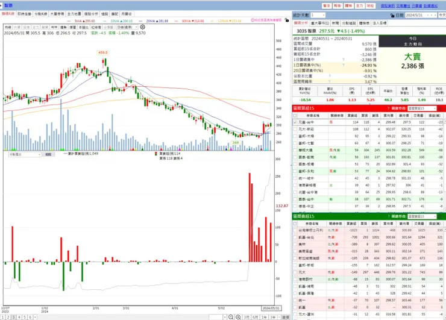
Task: Set chart range to 3月
Action: click(247, 317)
